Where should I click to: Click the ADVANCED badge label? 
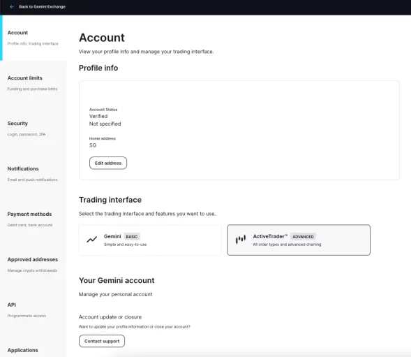tap(303, 237)
